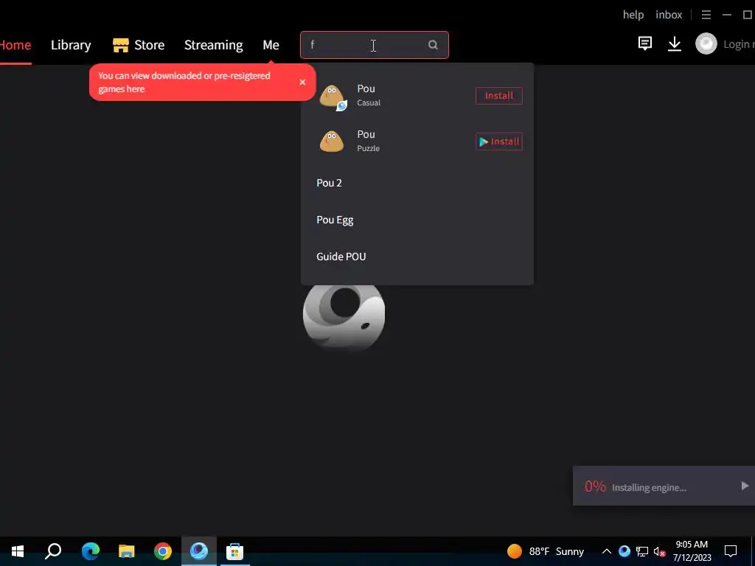
Task: Open Microsoft Store from taskbar
Action: 234,551
